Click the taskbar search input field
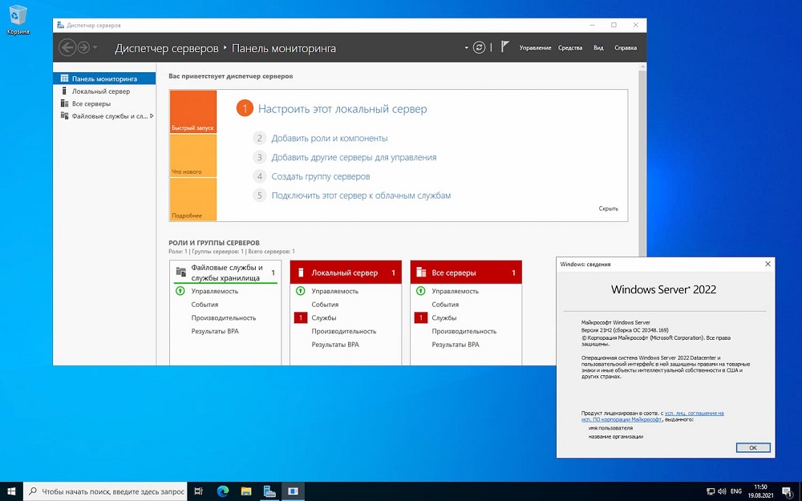 pyautogui.click(x=105, y=491)
